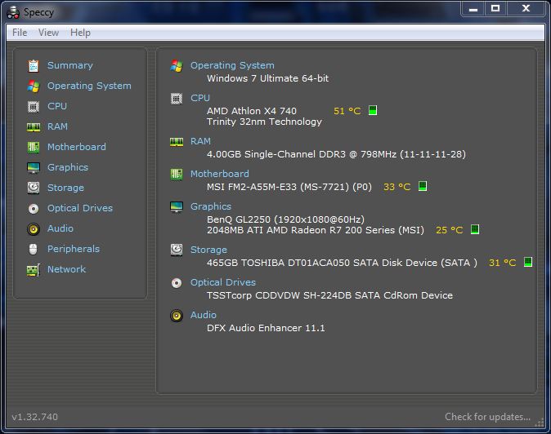
Task: Click the Network card icon in sidebar
Action: (34, 270)
